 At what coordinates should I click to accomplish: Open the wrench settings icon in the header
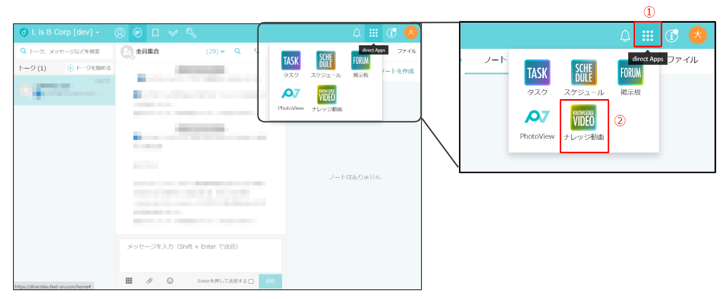[191, 33]
